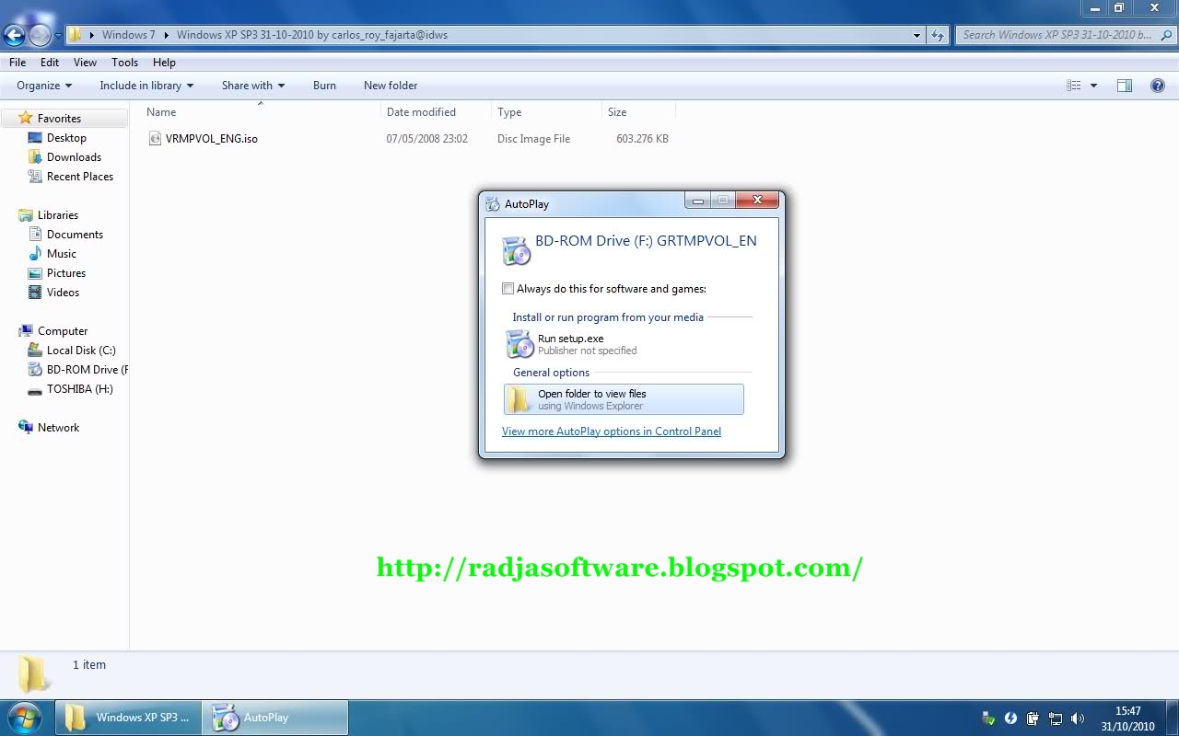This screenshot has width=1179, height=736.
Task: Expand the Share with dropdown
Action: coord(252,85)
